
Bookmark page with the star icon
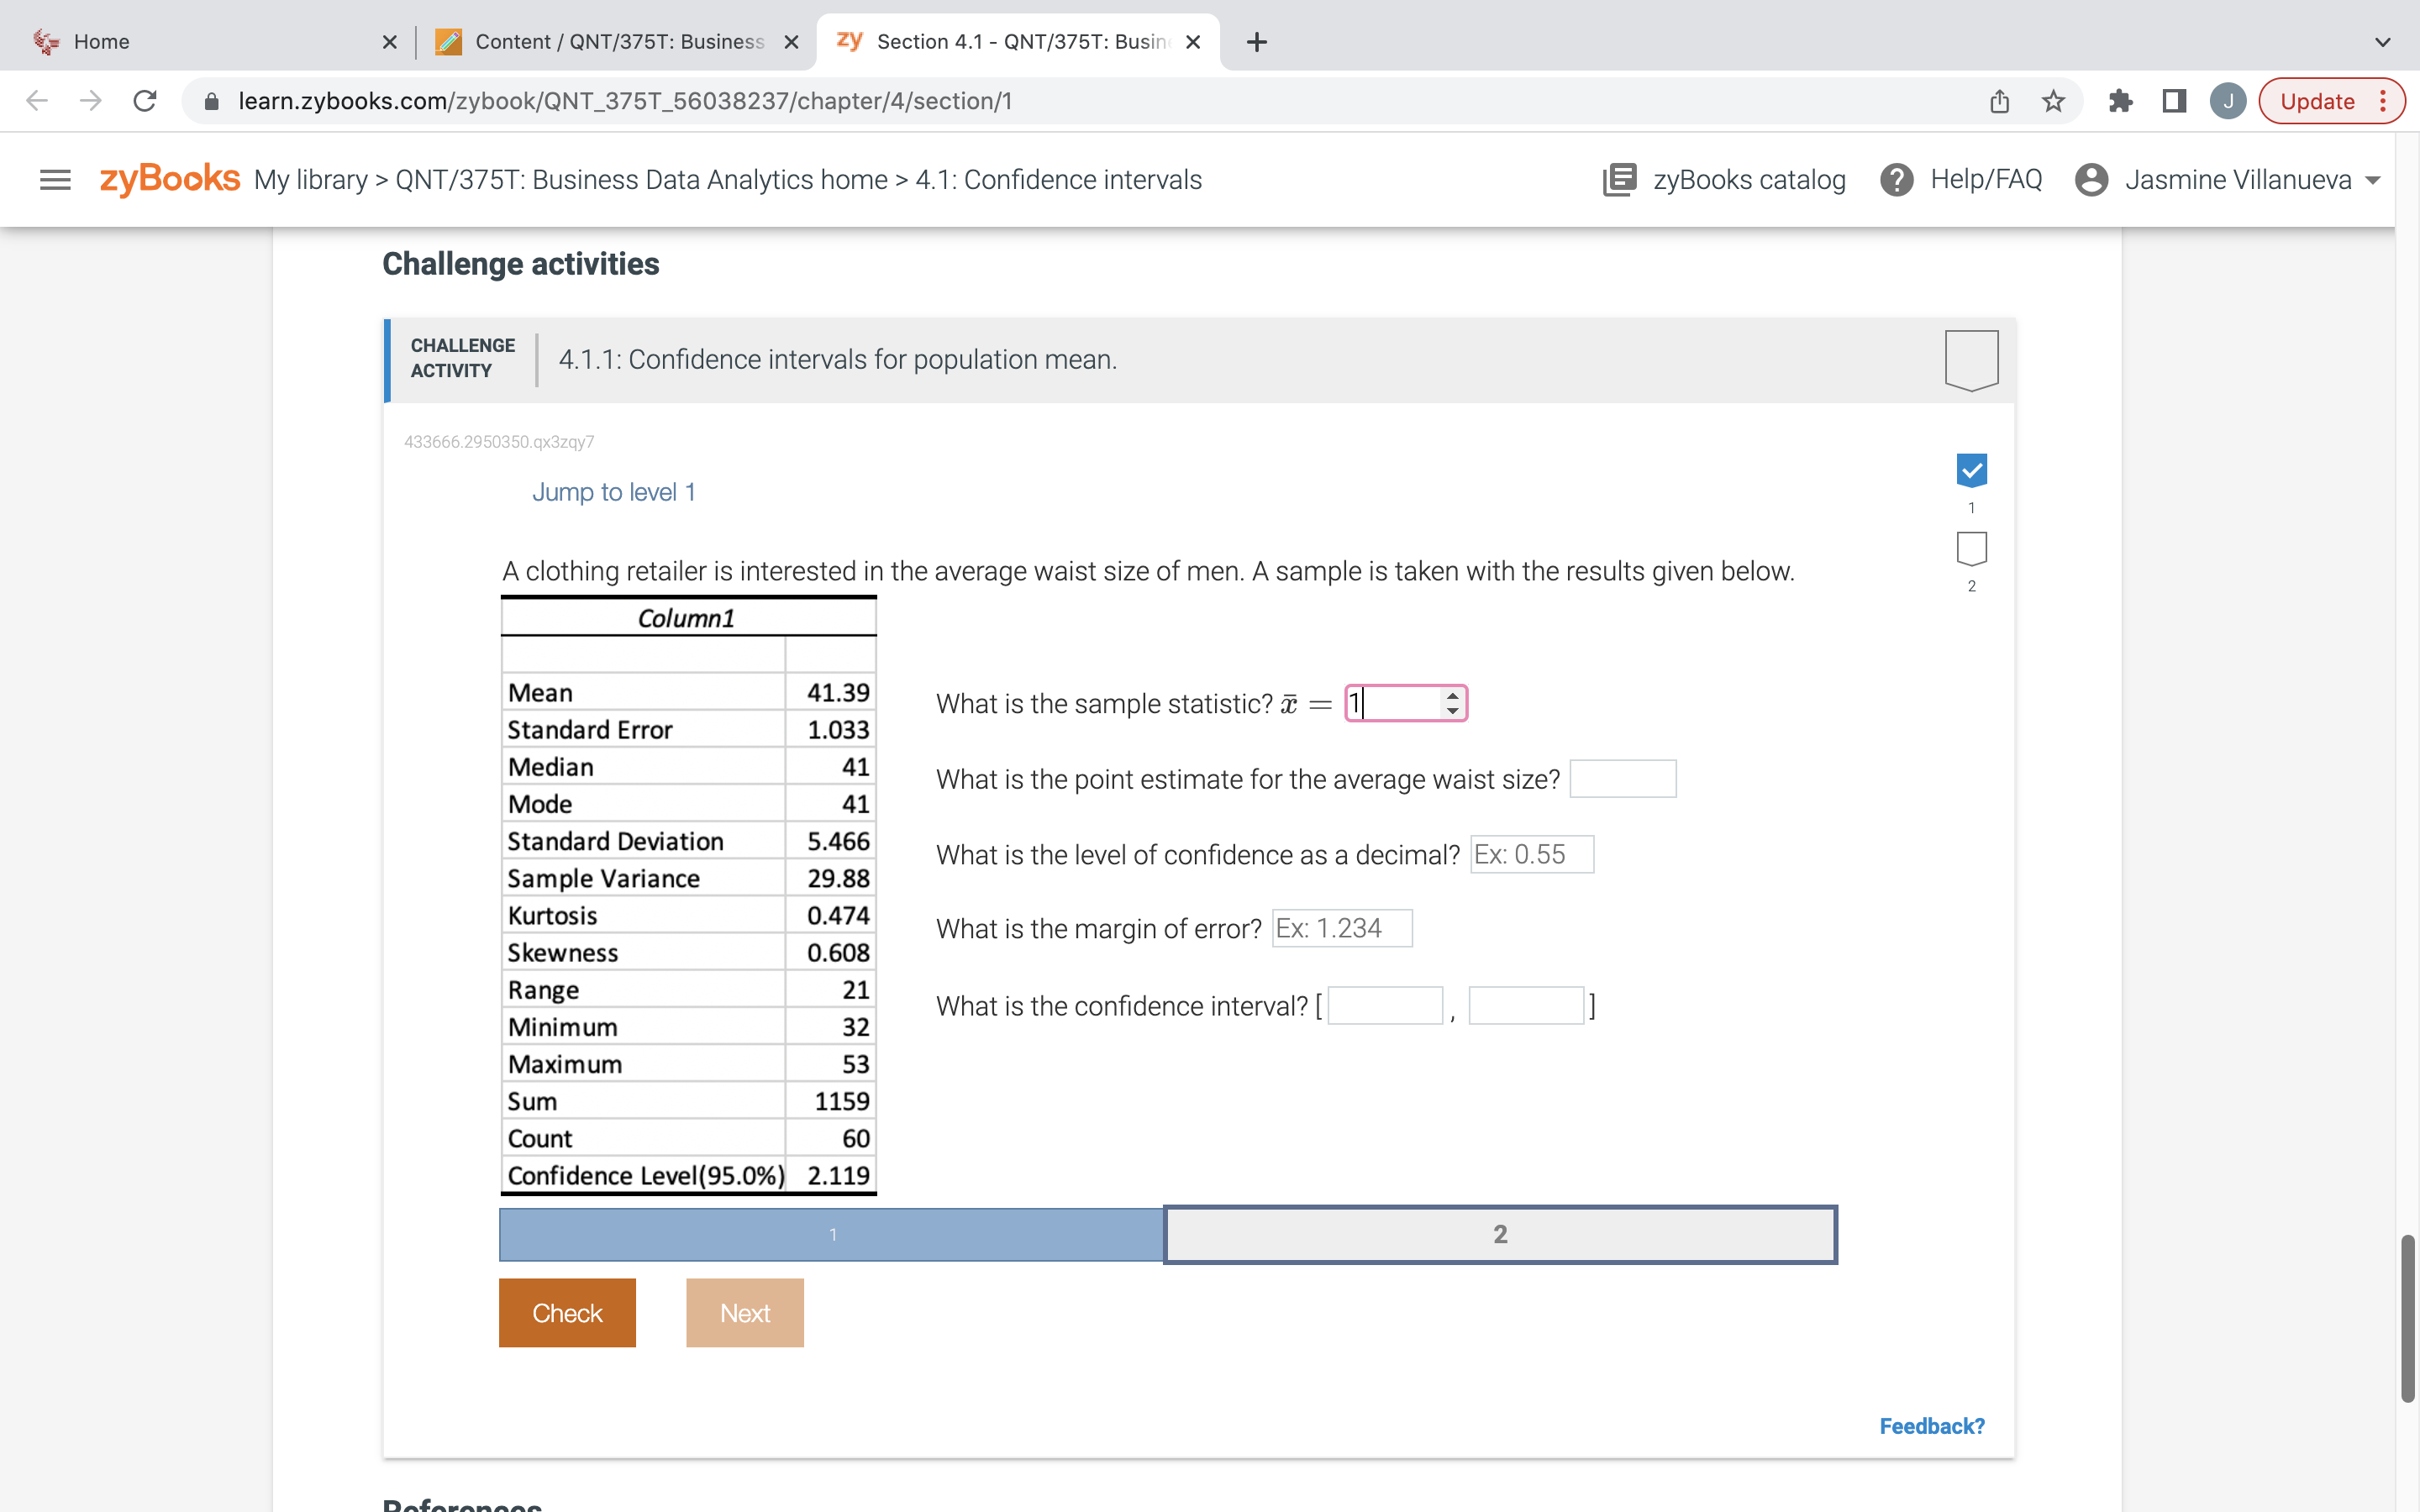coord(2053,101)
